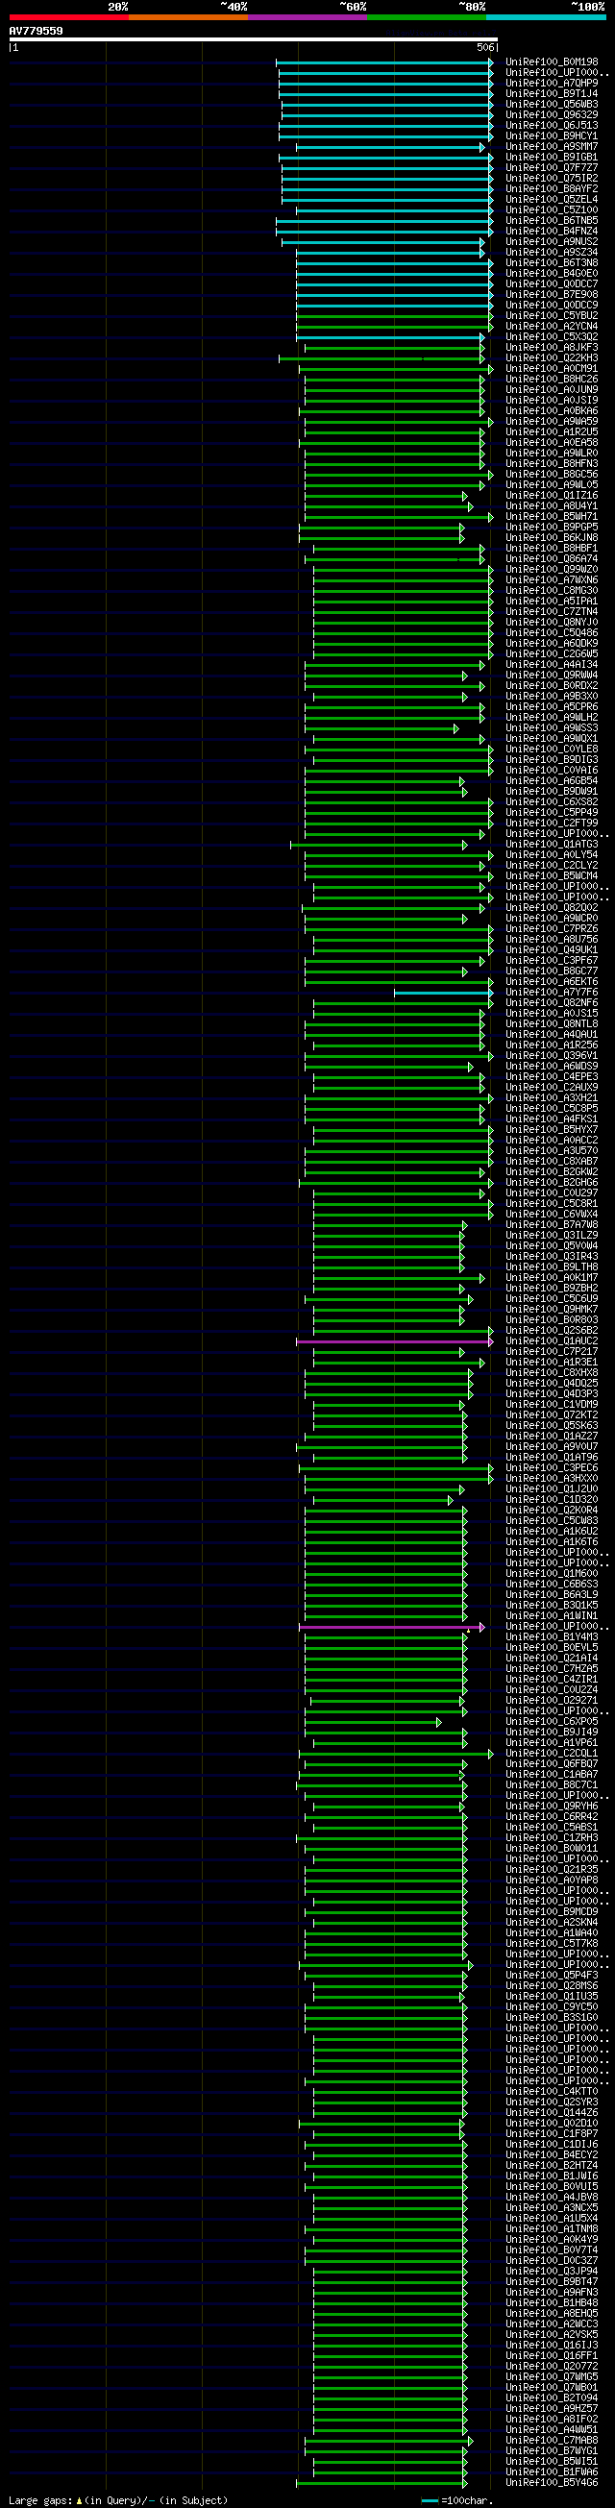Select the UniRef100_C5YBU2 label
The image size is (615, 2508).
552,315
